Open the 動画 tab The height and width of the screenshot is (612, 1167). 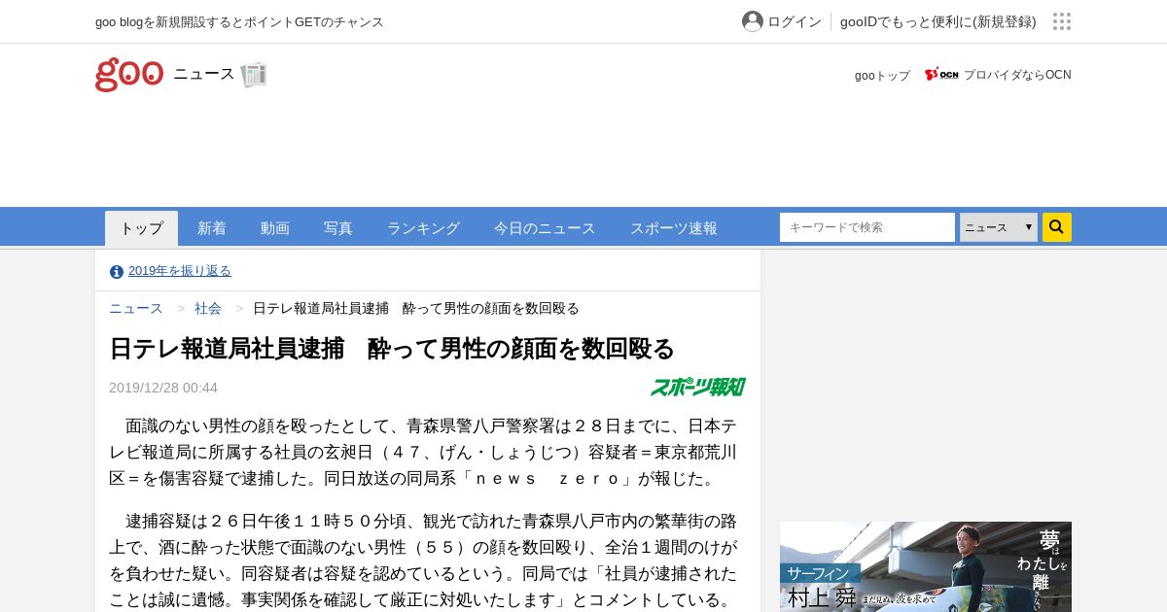275,228
